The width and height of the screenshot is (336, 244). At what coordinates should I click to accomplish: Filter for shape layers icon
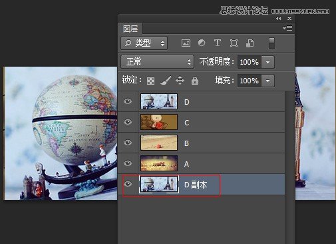coord(234,43)
